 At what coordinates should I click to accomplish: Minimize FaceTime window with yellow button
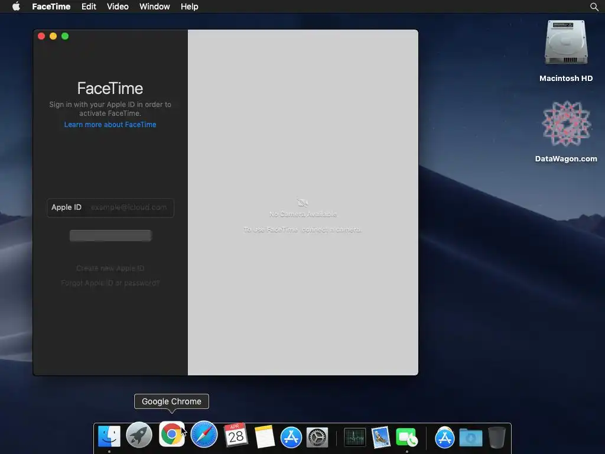[53, 36]
